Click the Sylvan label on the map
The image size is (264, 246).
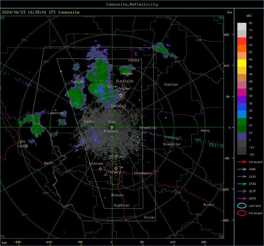click(x=112, y=86)
